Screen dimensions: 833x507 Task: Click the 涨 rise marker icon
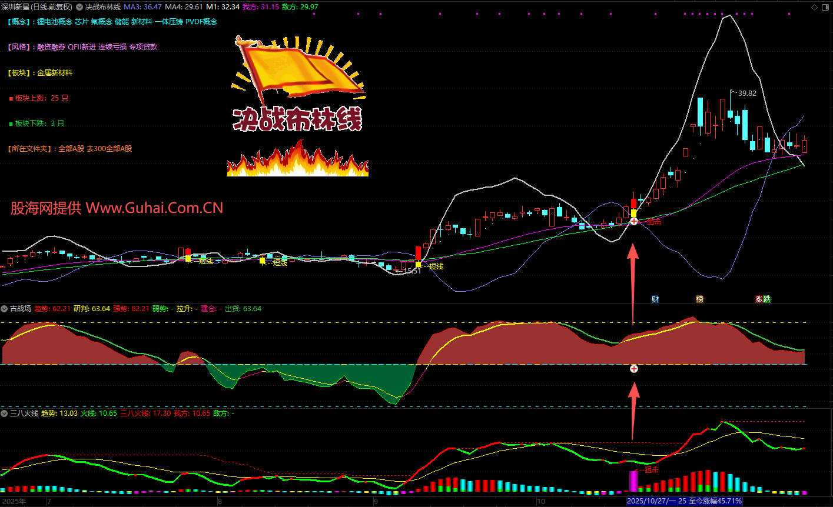pos(759,299)
